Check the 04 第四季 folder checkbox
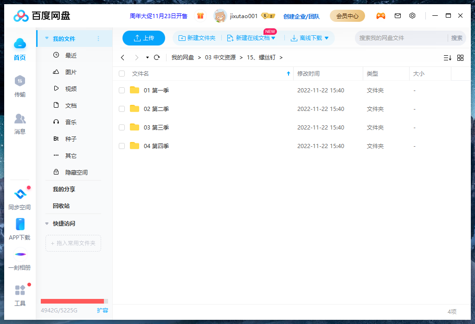The width and height of the screenshot is (475, 324). (x=122, y=146)
